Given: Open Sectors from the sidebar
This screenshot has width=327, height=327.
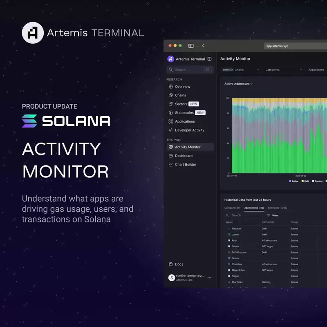Looking at the screenshot, I should pyautogui.click(x=181, y=104).
